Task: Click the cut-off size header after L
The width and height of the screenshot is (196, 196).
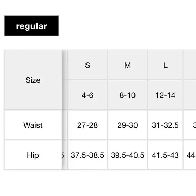Action: tap(190, 65)
